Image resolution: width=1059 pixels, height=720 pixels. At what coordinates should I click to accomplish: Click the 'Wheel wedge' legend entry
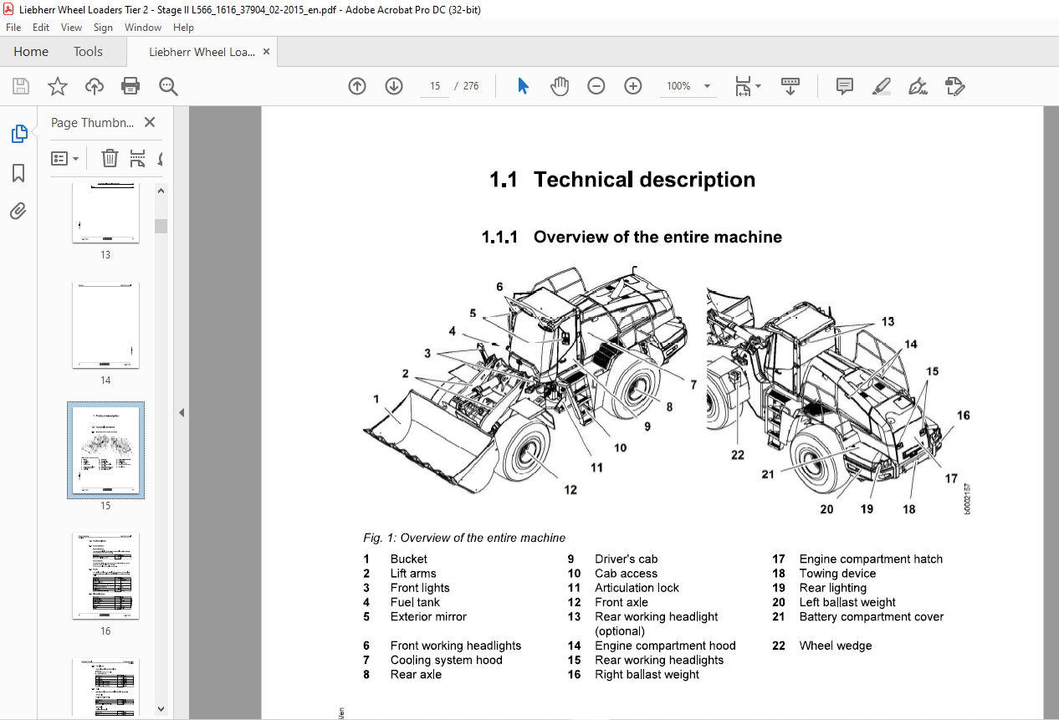click(836, 646)
